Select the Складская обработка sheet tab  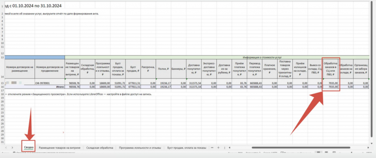pos(99,148)
